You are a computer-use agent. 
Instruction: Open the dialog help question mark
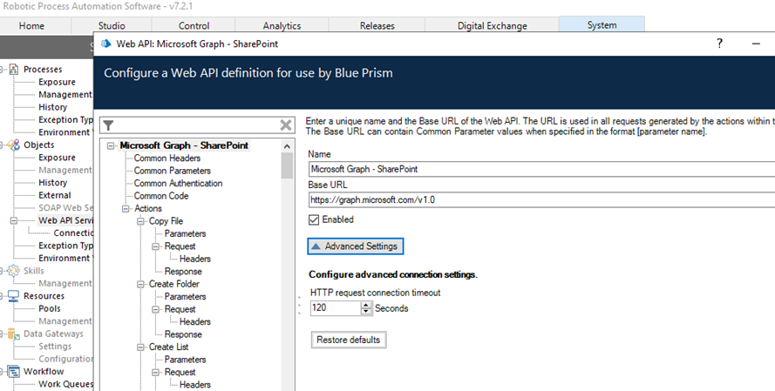pos(720,44)
